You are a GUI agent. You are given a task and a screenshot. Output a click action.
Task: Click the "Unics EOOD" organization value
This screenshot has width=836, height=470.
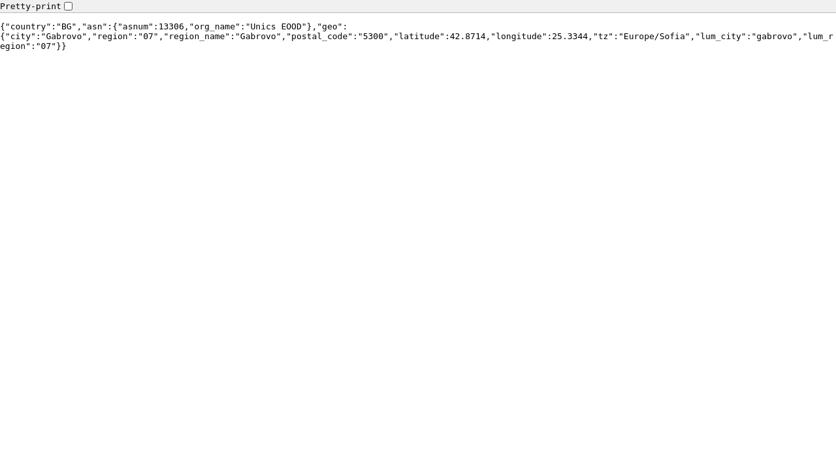tap(276, 27)
